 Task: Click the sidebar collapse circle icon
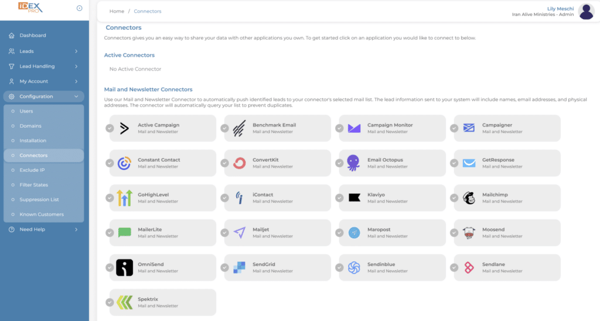point(79,8)
